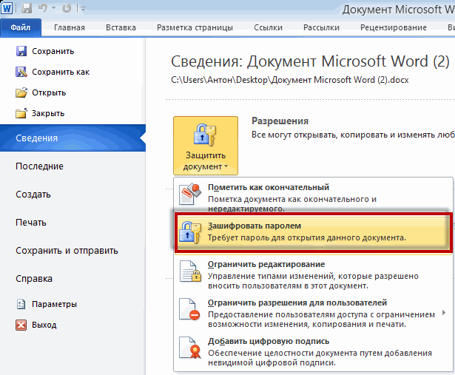Open the Undo history dropdown arrow
The height and width of the screenshot is (375, 455).
54,8
